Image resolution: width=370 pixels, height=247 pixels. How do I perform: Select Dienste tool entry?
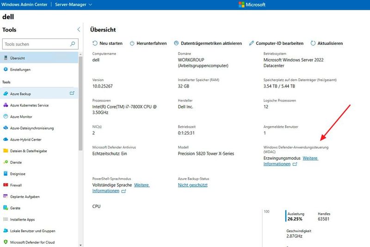click(39, 162)
